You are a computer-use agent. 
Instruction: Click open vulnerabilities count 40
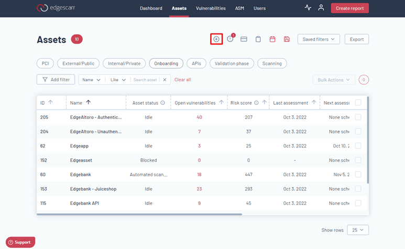pyautogui.click(x=199, y=117)
